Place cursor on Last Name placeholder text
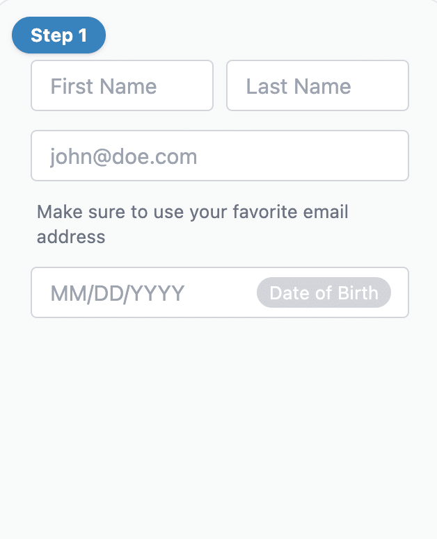Image resolution: width=437 pixels, height=539 pixels. tap(299, 86)
